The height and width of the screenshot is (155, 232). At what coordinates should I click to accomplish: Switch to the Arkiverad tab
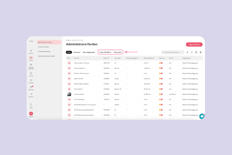pyautogui.click(x=77, y=52)
